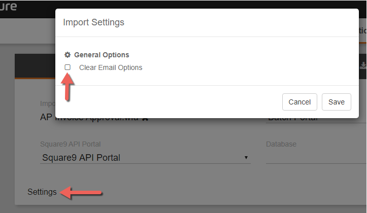Open the Settings link below the portal
Viewport: 367px width, 213px height.
[42, 192]
